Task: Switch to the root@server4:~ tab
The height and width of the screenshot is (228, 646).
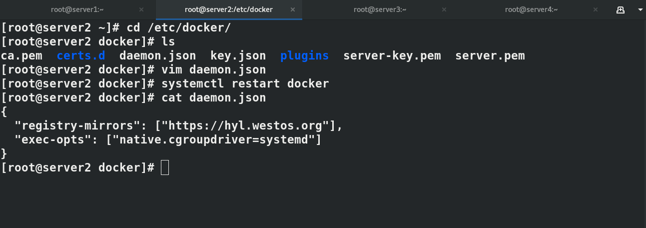Action: 531,9
